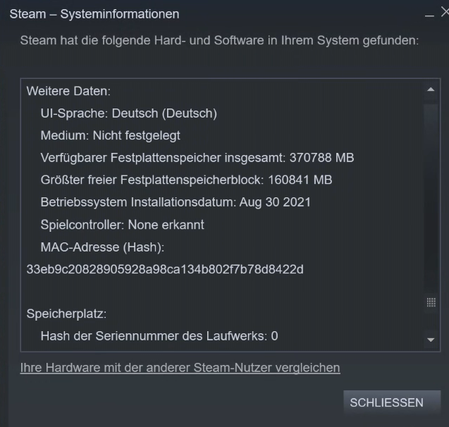449x427 pixels.
Task: Click the 'Größter freier Festplattenspeicherblock' line
Action: (186, 180)
